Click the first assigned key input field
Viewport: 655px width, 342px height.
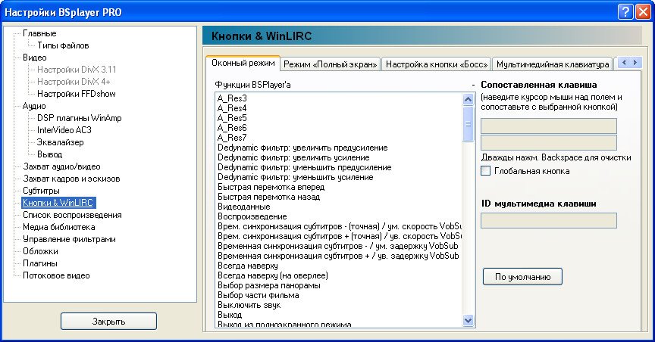coord(549,126)
